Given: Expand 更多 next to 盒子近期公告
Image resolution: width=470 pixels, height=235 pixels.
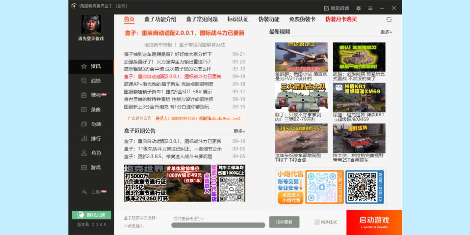Looking at the screenshot, I should click(239, 131).
